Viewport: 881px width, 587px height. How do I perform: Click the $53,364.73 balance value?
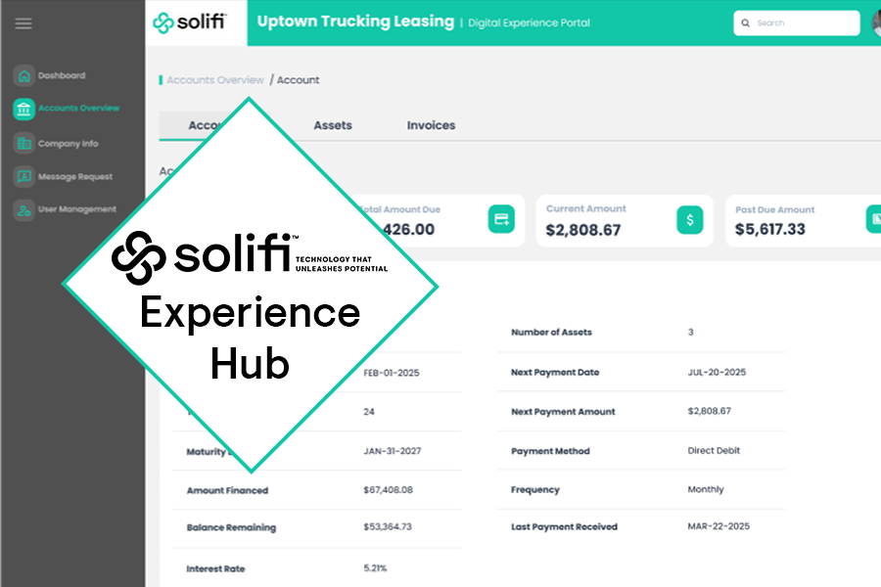coord(388,527)
